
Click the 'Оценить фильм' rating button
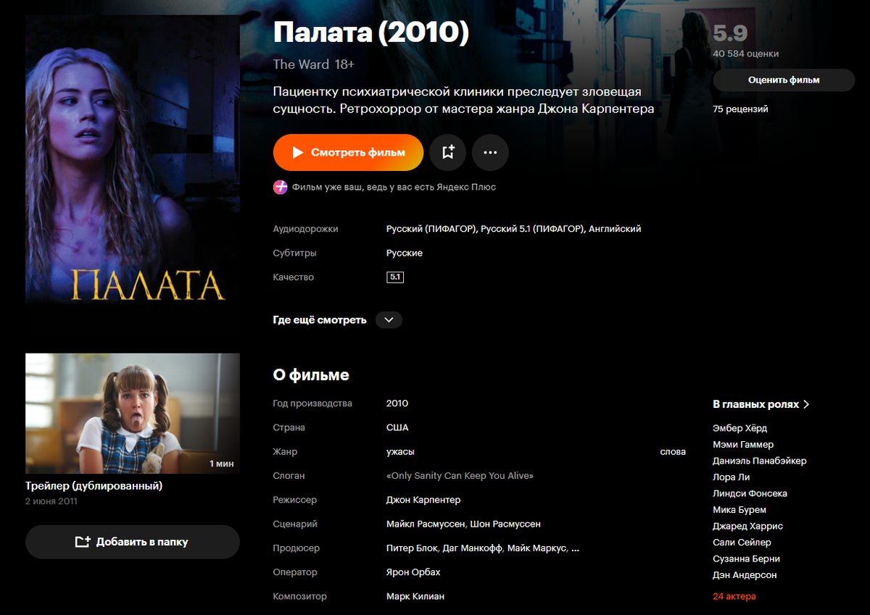pos(784,80)
